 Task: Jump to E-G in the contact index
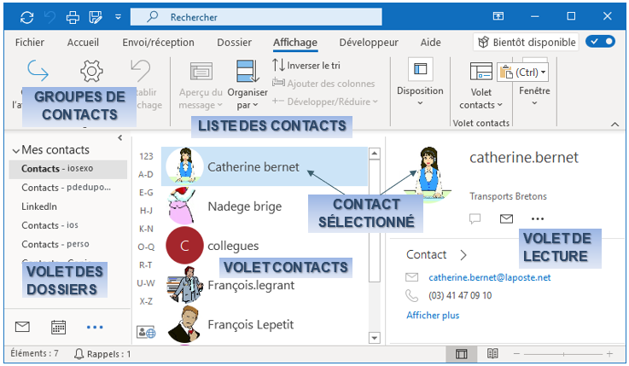coord(146,193)
